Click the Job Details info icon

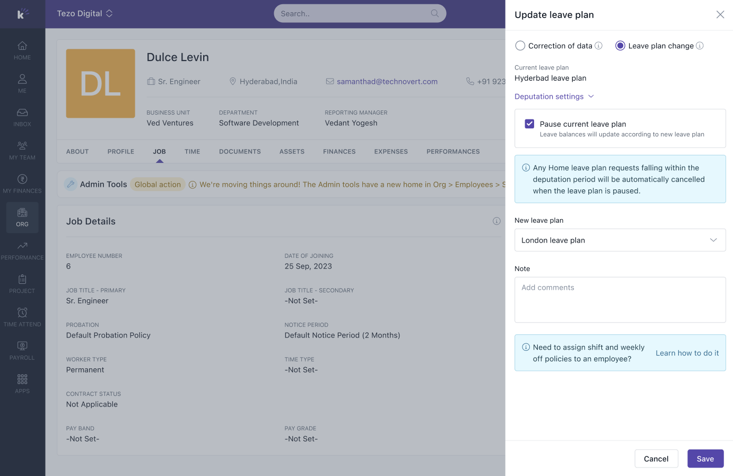coord(496,221)
